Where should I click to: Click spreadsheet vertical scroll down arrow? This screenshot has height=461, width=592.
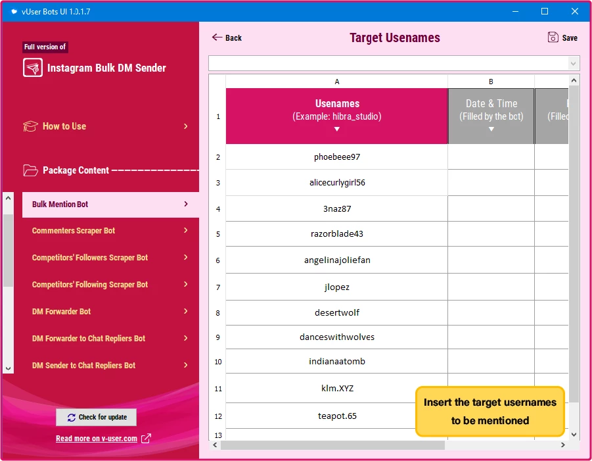pyautogui.click(x=574, y=435)
